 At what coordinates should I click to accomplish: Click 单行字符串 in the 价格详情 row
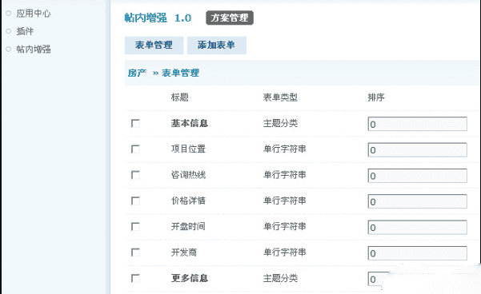click(285, 201)
